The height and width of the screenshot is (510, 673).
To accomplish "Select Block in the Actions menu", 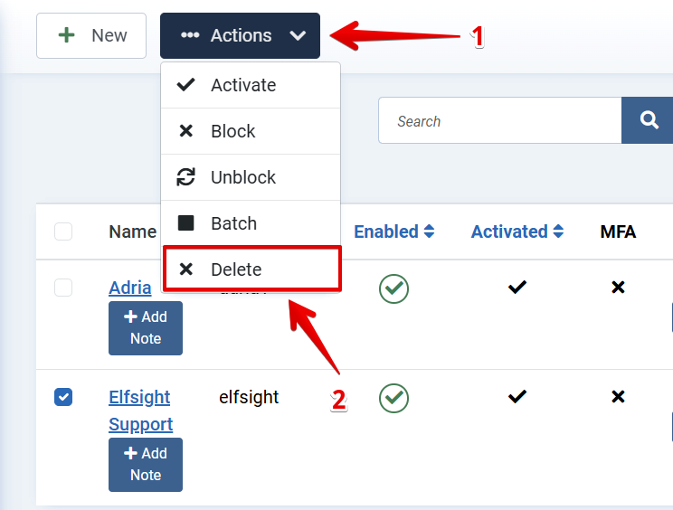I will click(251, 131).
